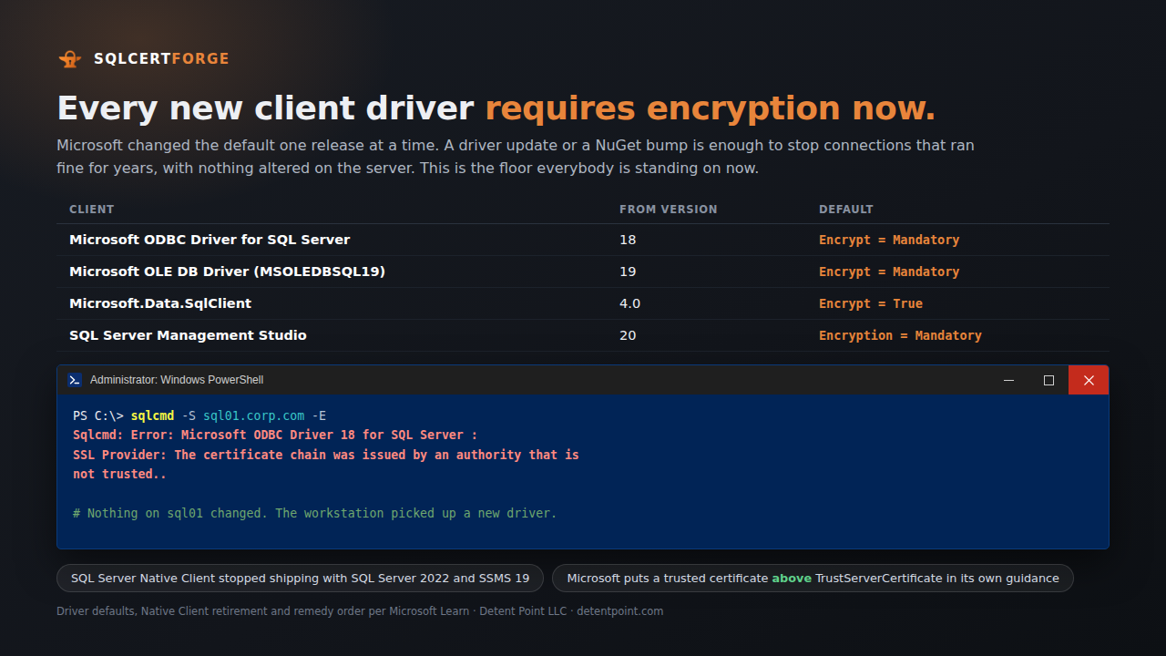Image resolution: width=1166 pixels, height=656 pixels.
Task: Select the Microsoft ODBC Driver for SQL Server row
Action: (583, 240)
